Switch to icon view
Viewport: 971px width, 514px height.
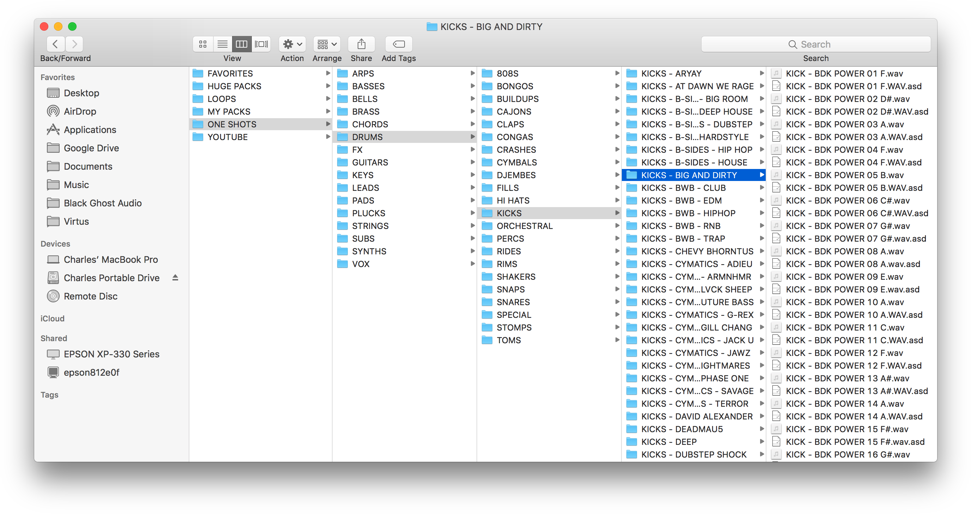[x=203, y=44]
